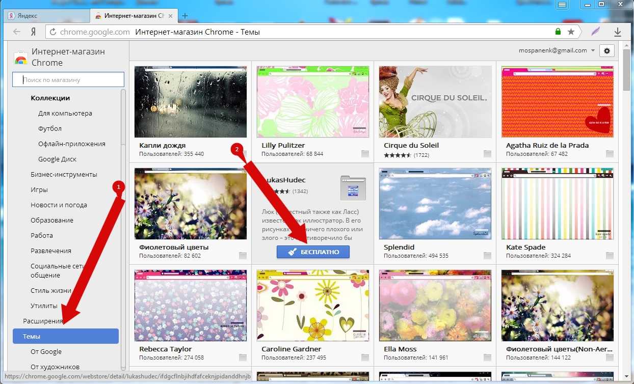Reload the page with the refresh icon
Viewport: 634px width, 384px height.
[x=52, y=32]
